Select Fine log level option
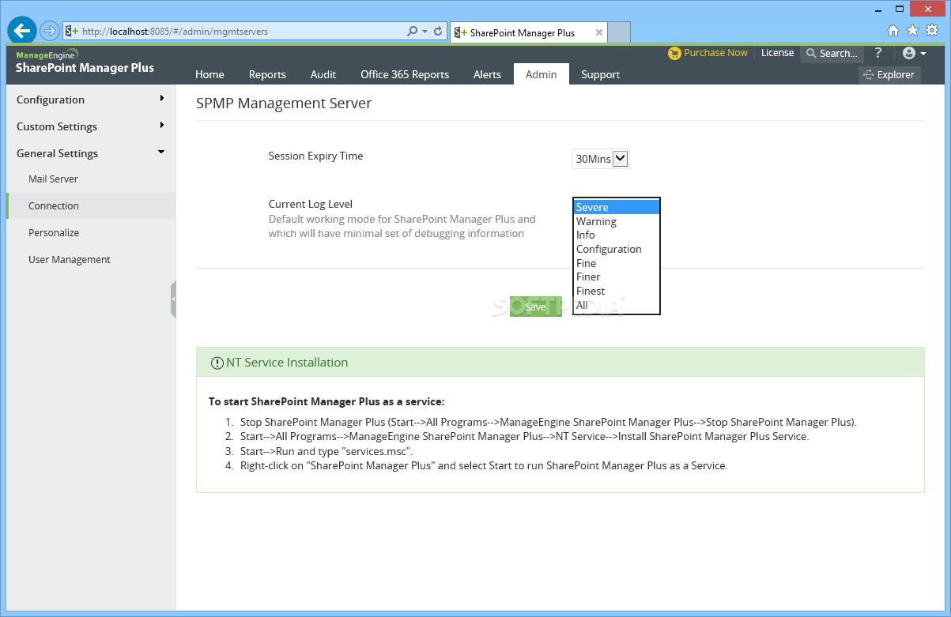951x617 pixels. [617, 263]
